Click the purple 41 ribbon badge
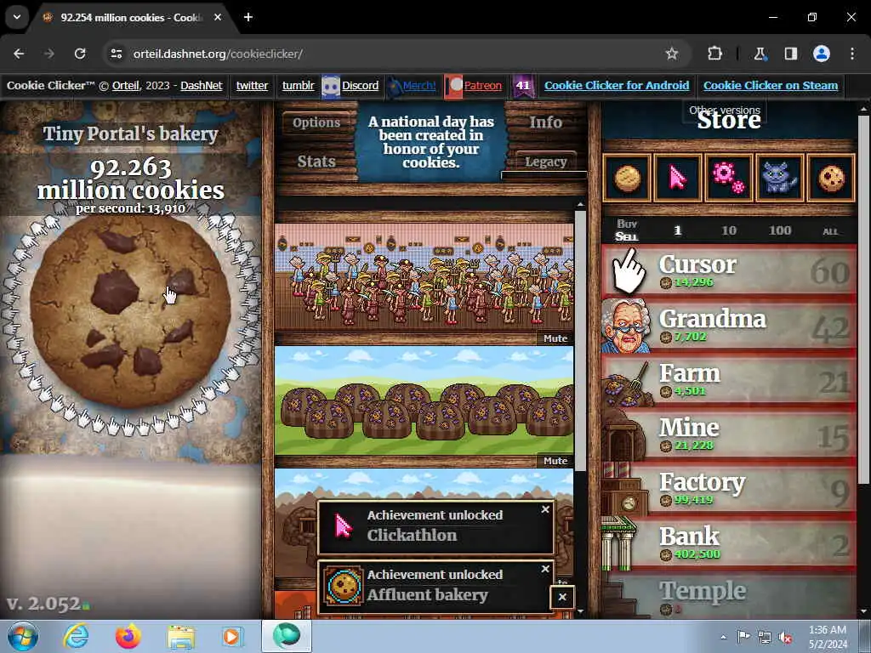The image size is (871, 653). coord(523,86)
